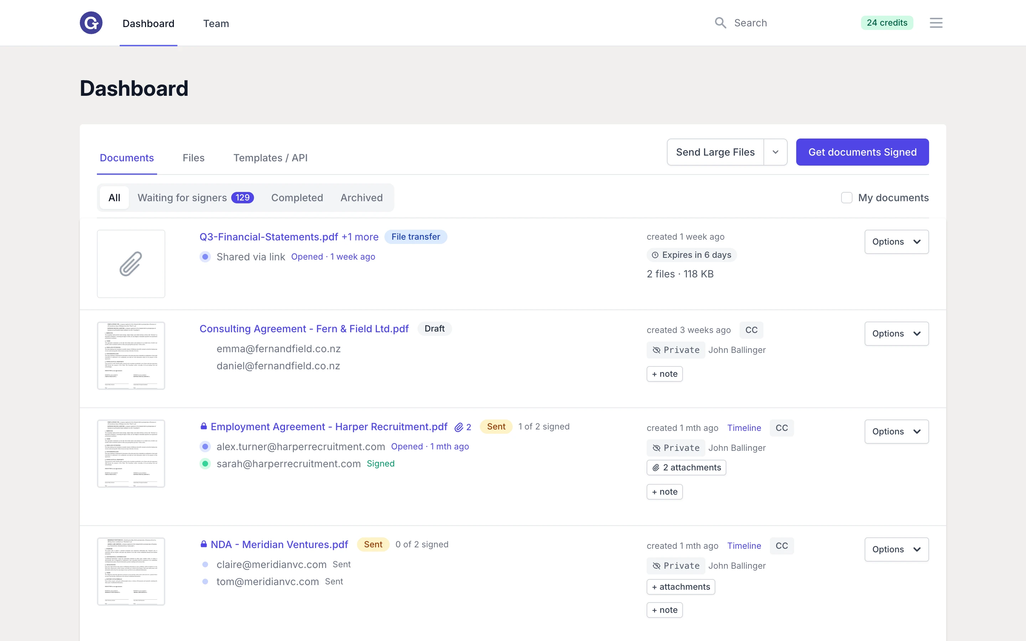Open Options for Consulting Agreement
Viewport: 1026px width, 641px height.
(897, 334)
